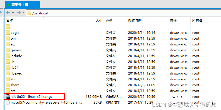Screen dimensions: 221x110
Task: Click the aegis folder name
Action: pyautogui.click(x=15, y=33)
